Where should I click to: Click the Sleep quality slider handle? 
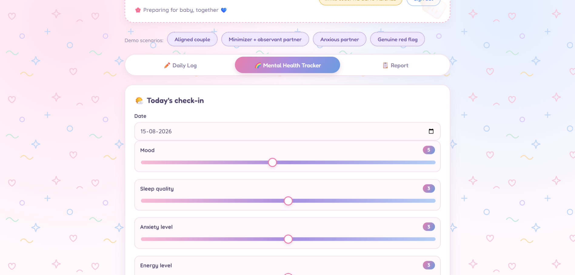pos(288,201)
